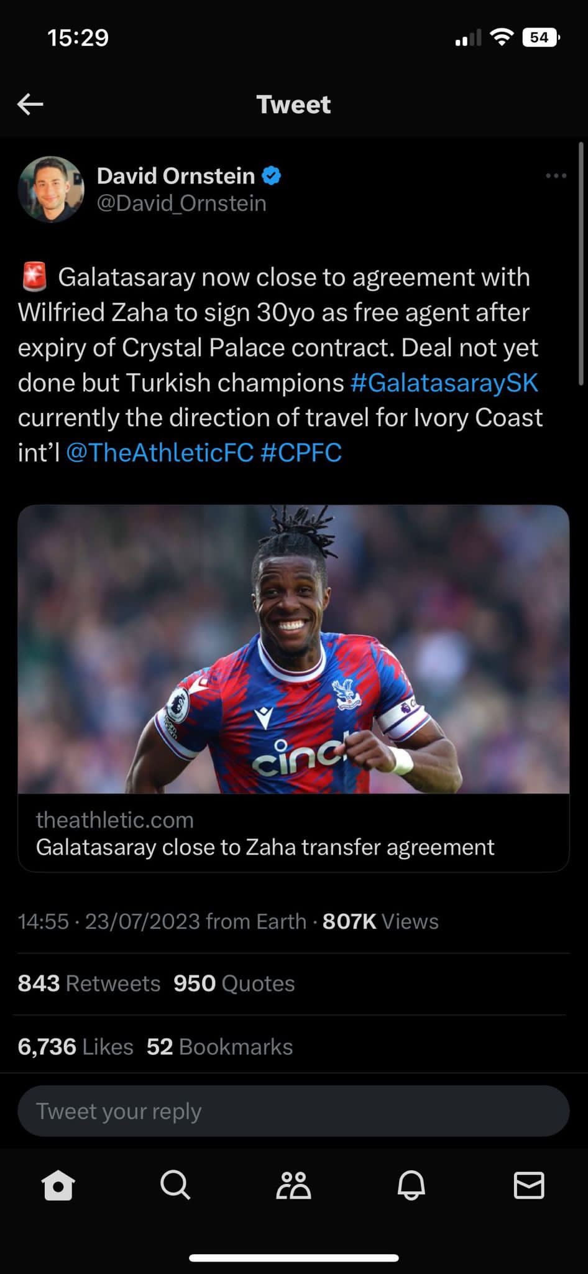Viewport: 588px width, 1274px height.
Task: View the 950 Quotes list
Action: click(x=234, y=983)
